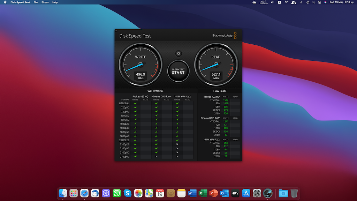Click the lambda keyboard input icon

(279, 2)
